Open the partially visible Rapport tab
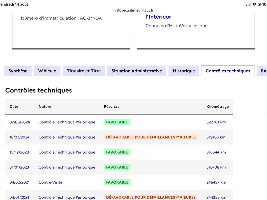 262,71
